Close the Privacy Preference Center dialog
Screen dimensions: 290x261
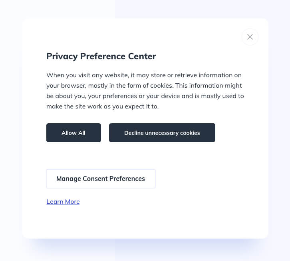(250, 37)
